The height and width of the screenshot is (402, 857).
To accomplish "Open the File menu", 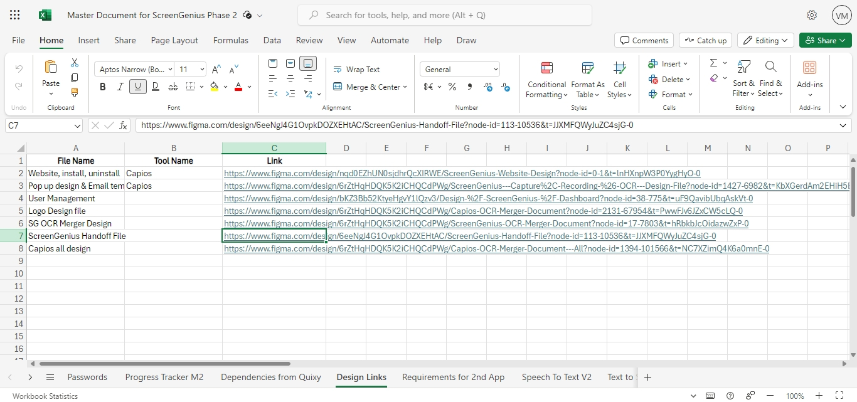I will (x=19, y=40).
